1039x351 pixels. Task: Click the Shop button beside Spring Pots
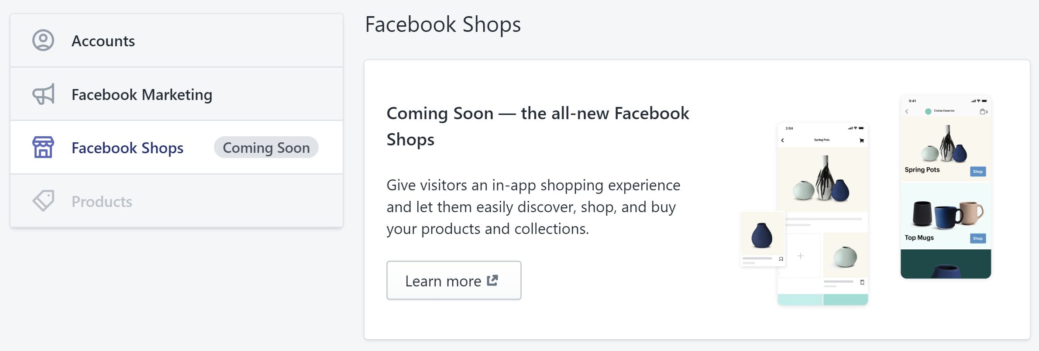click(x=978, y=172)
